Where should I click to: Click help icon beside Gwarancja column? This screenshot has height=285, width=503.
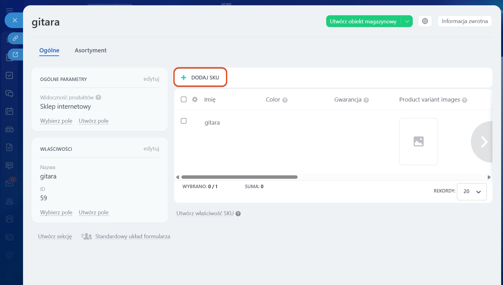366,100
